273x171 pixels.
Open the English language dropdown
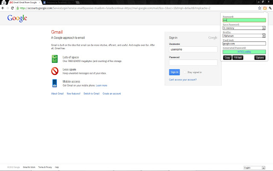click(x=254, y=168)
